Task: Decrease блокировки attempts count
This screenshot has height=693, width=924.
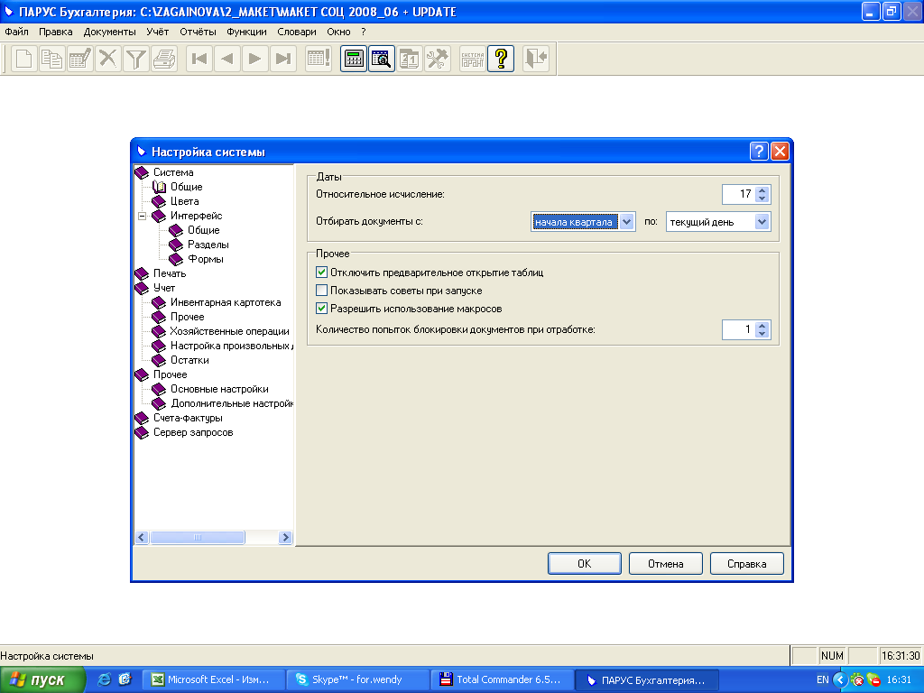Action: click(x=762, y=334)
